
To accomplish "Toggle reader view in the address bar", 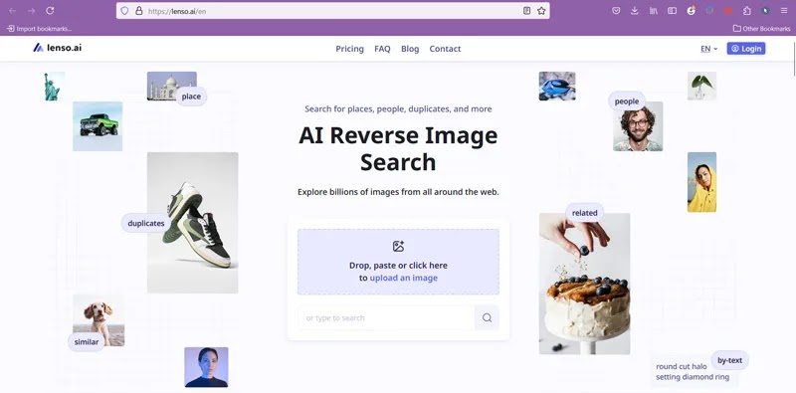I will (527, 11).
